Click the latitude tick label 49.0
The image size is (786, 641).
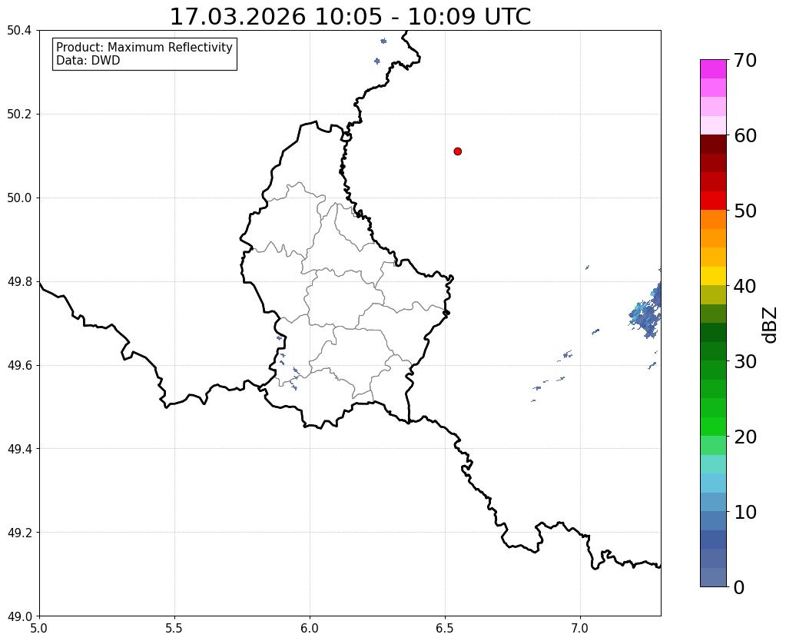point(19,616)
